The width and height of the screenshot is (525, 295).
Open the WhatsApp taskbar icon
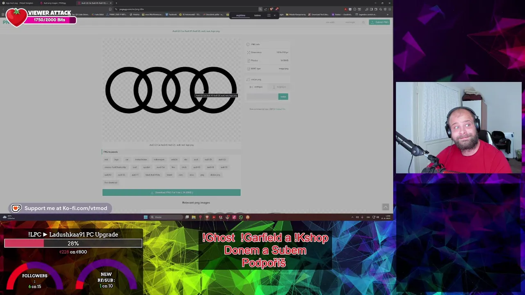pyautogui.click(x=241, y=217)
